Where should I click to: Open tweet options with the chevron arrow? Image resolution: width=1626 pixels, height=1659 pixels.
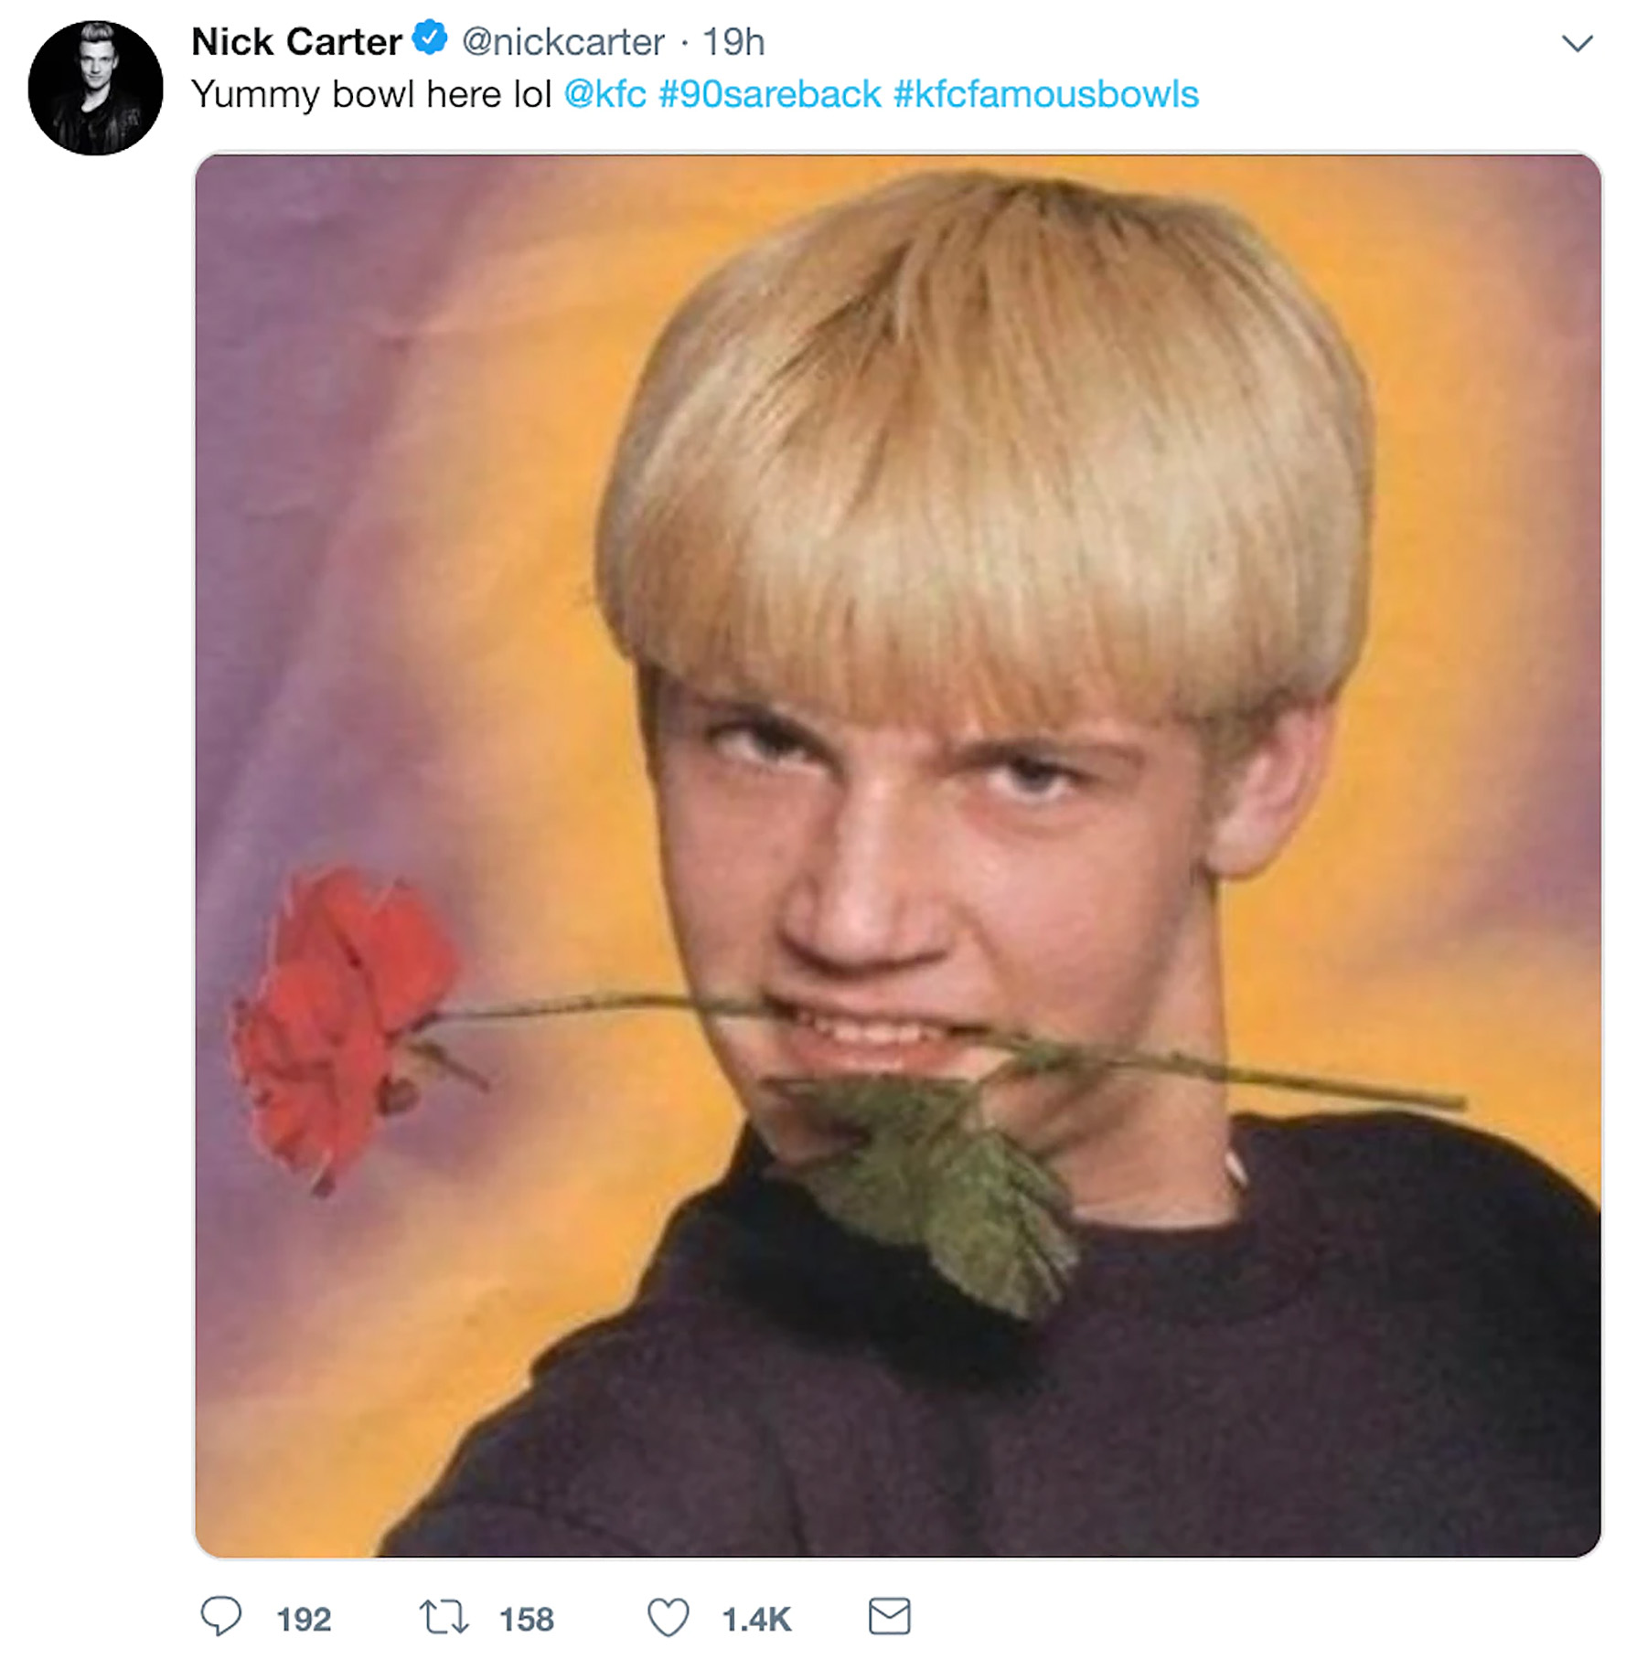[x=1577, y=43]
